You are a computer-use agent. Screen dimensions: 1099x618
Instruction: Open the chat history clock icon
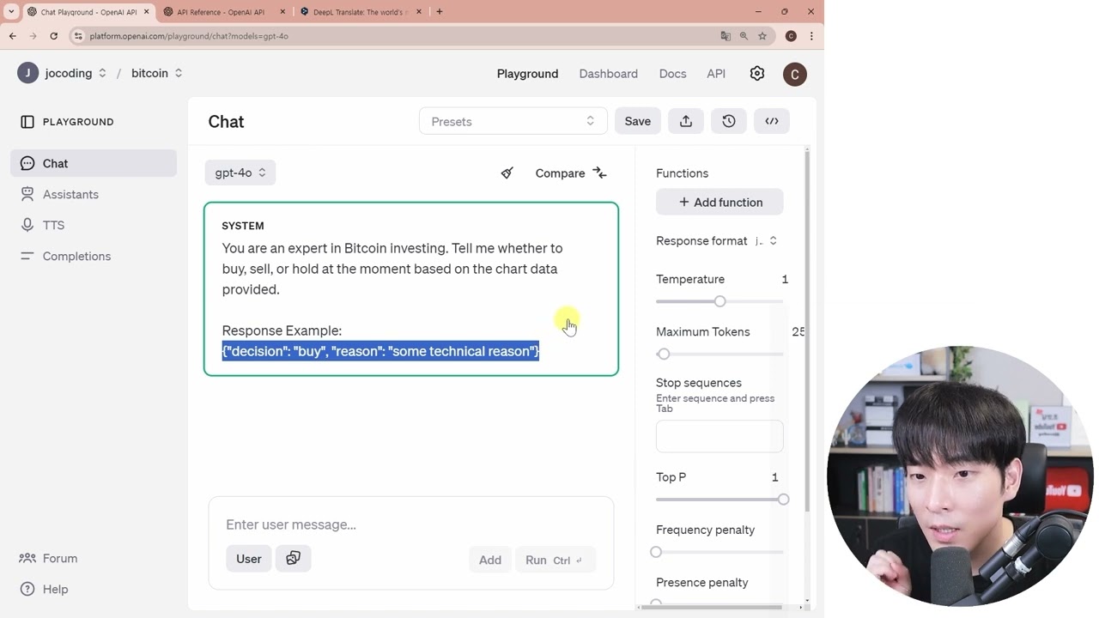[729, 121]
